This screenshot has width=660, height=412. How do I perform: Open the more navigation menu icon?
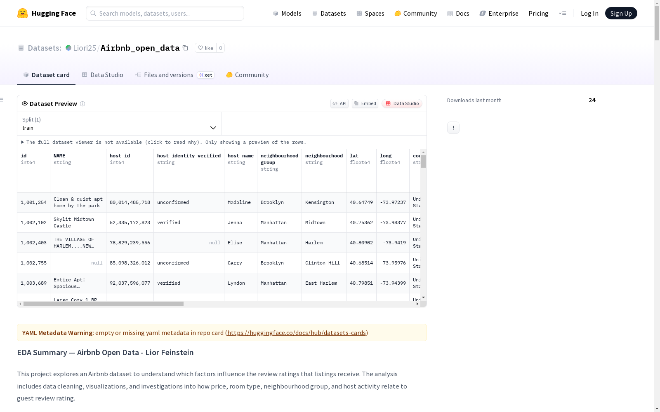point(562,13)
